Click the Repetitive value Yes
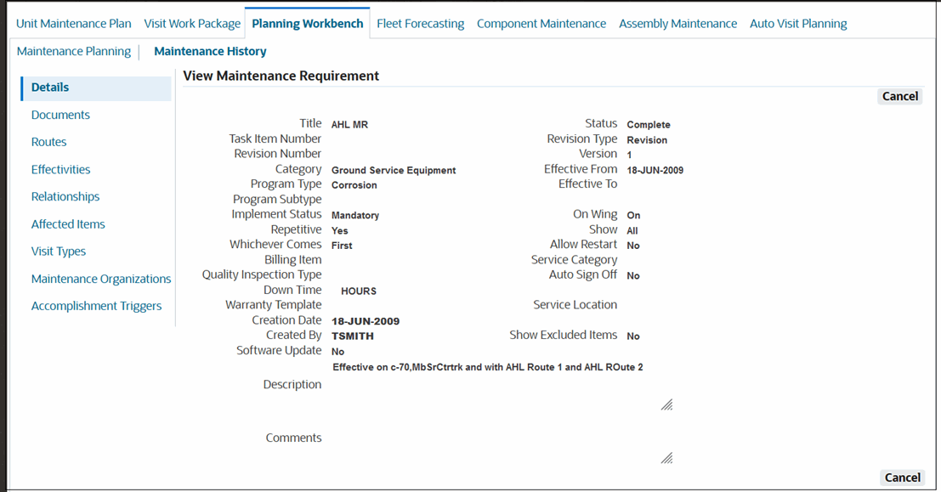The image size is (941, 492). click(340, 231)
